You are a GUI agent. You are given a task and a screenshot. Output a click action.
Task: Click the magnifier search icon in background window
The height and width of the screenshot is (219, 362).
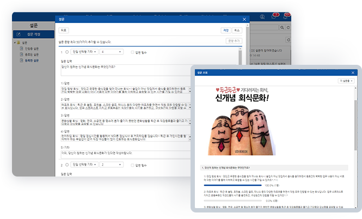(282, 27)
